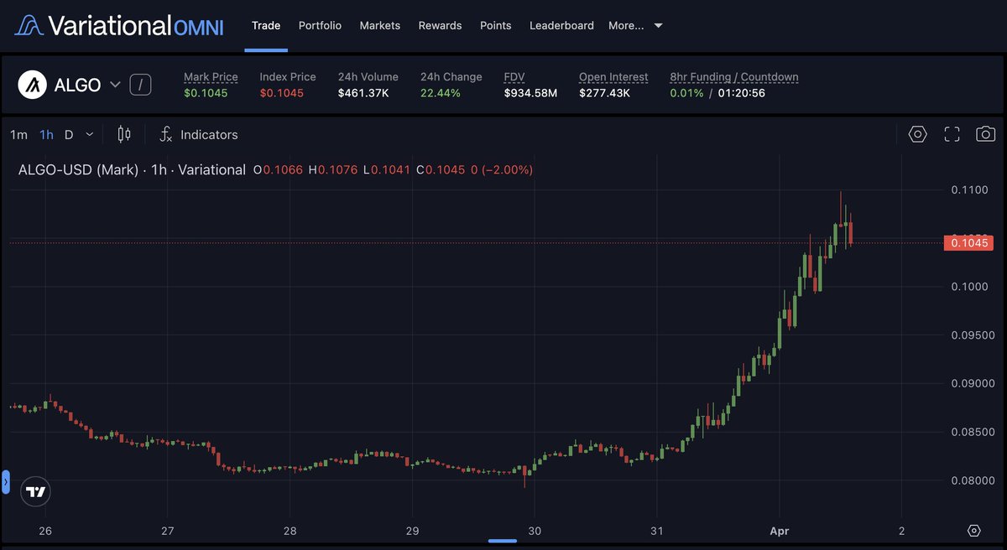Click the Open Interest label

click(613, 77)
